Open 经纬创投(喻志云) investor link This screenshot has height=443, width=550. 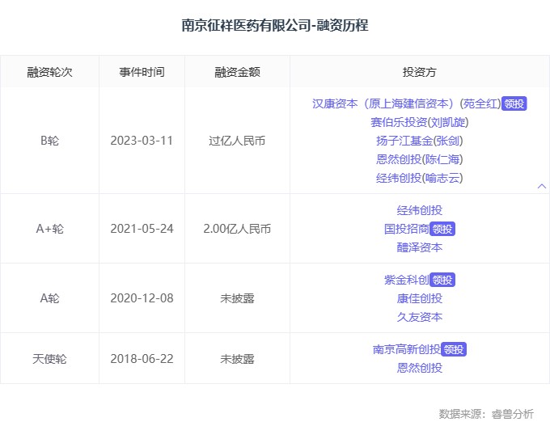click(420, 178)
